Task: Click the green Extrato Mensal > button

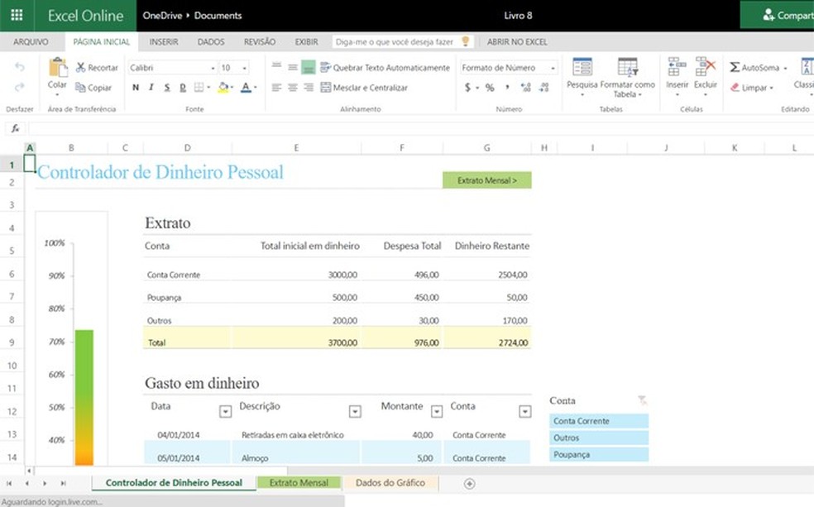Action: pyautogui.click(x=487, y=180)
